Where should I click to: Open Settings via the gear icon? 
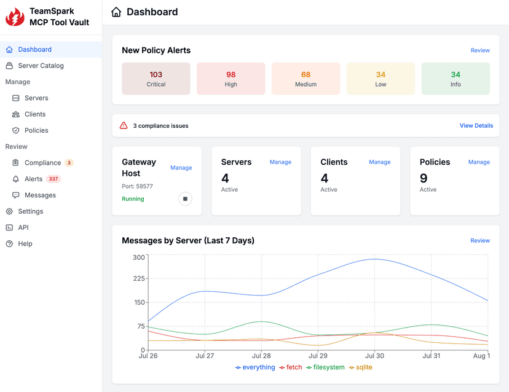[x=9, y=211]
